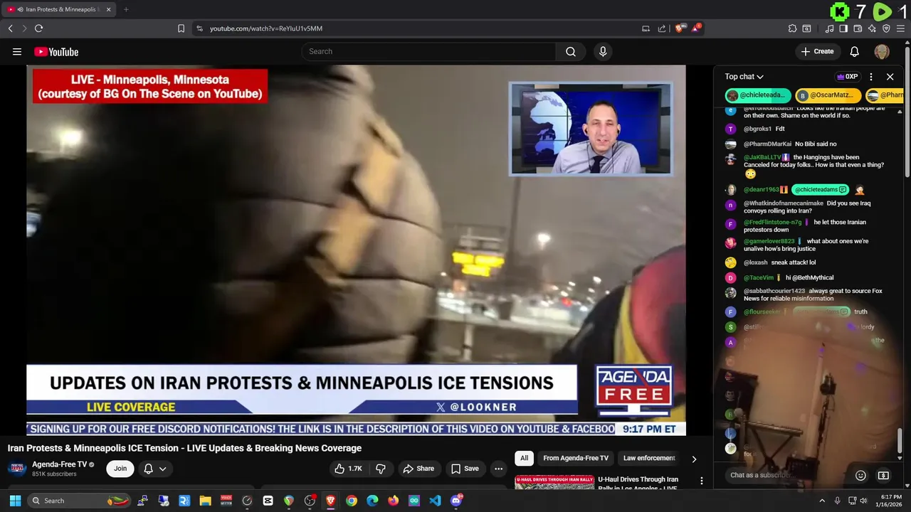Open Google Chrome from the taskbar
The image size is (911, 512).
point(352,501)
